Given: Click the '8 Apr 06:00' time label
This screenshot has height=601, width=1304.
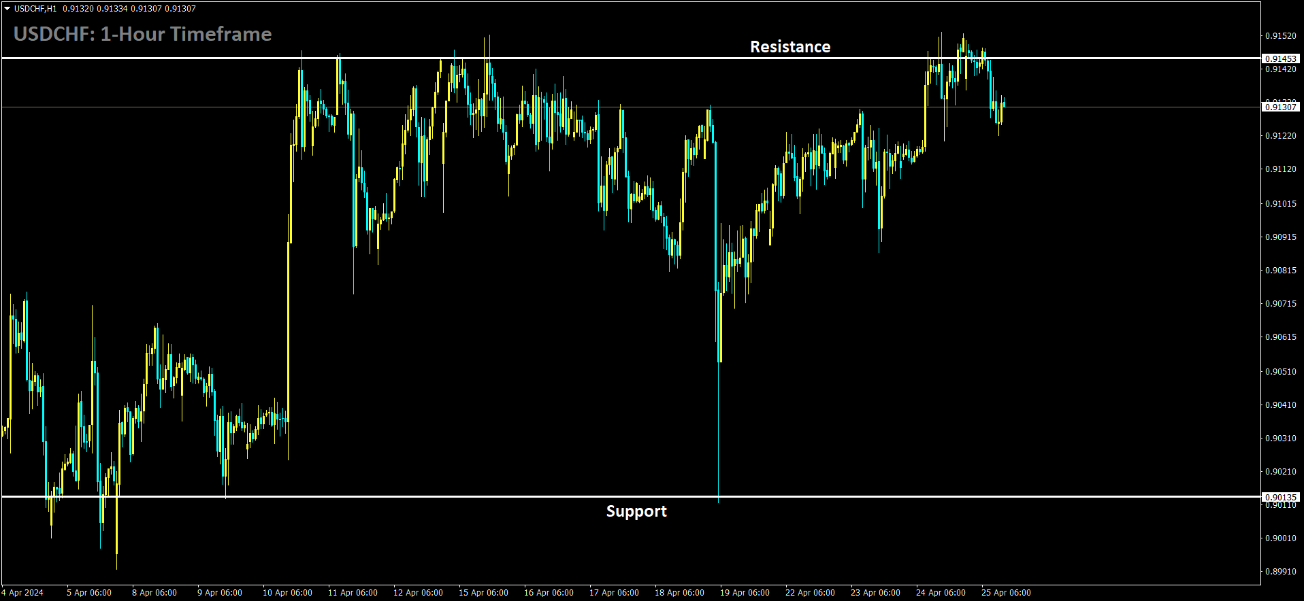Looking at the screenshot, I should pos(154,593).
